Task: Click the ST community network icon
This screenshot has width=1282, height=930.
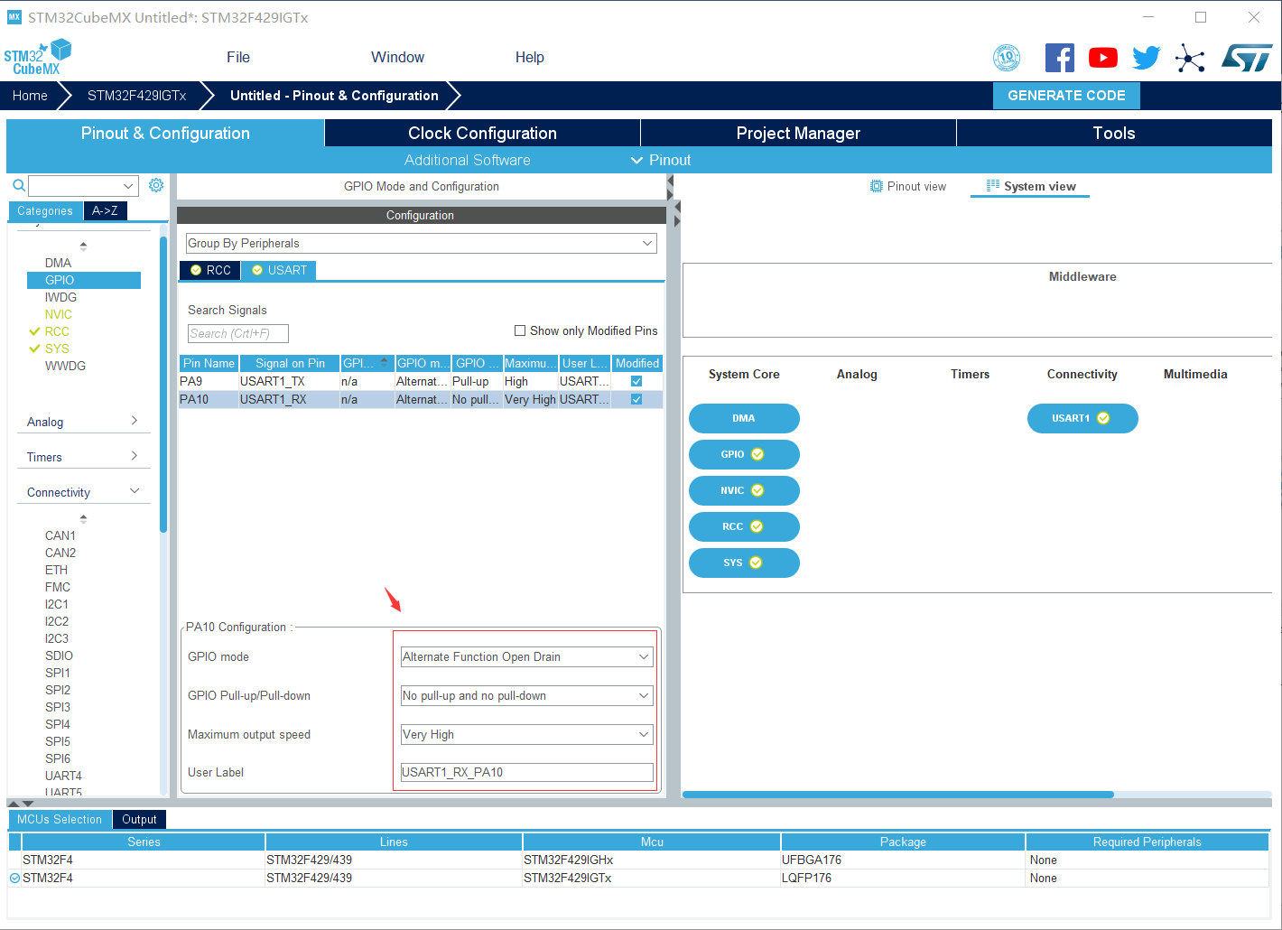Action: [1190, 58]
